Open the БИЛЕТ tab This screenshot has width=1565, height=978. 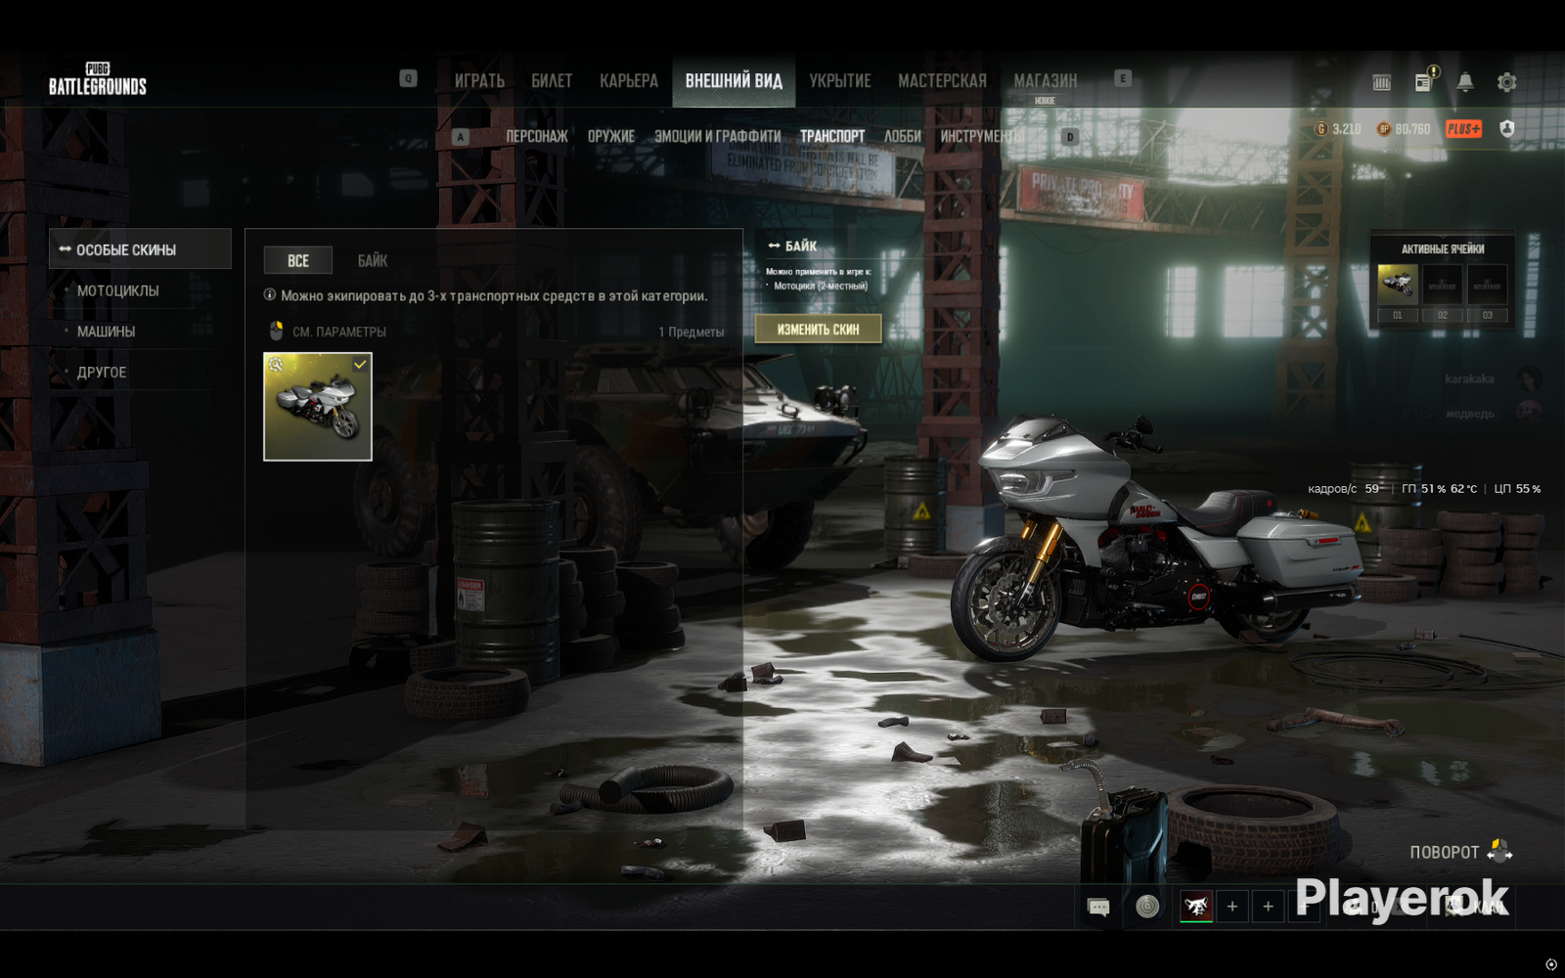pos(552,81)
